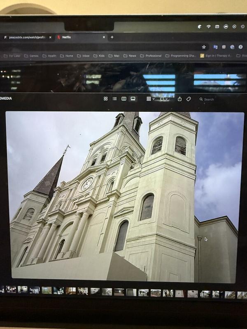The image size is (247, 329).
Task: Open the News bookmarks folder
Action: click(x=130, y=56)
